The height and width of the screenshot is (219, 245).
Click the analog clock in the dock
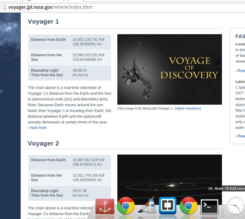pyautogui.click(x=236, y=206)
